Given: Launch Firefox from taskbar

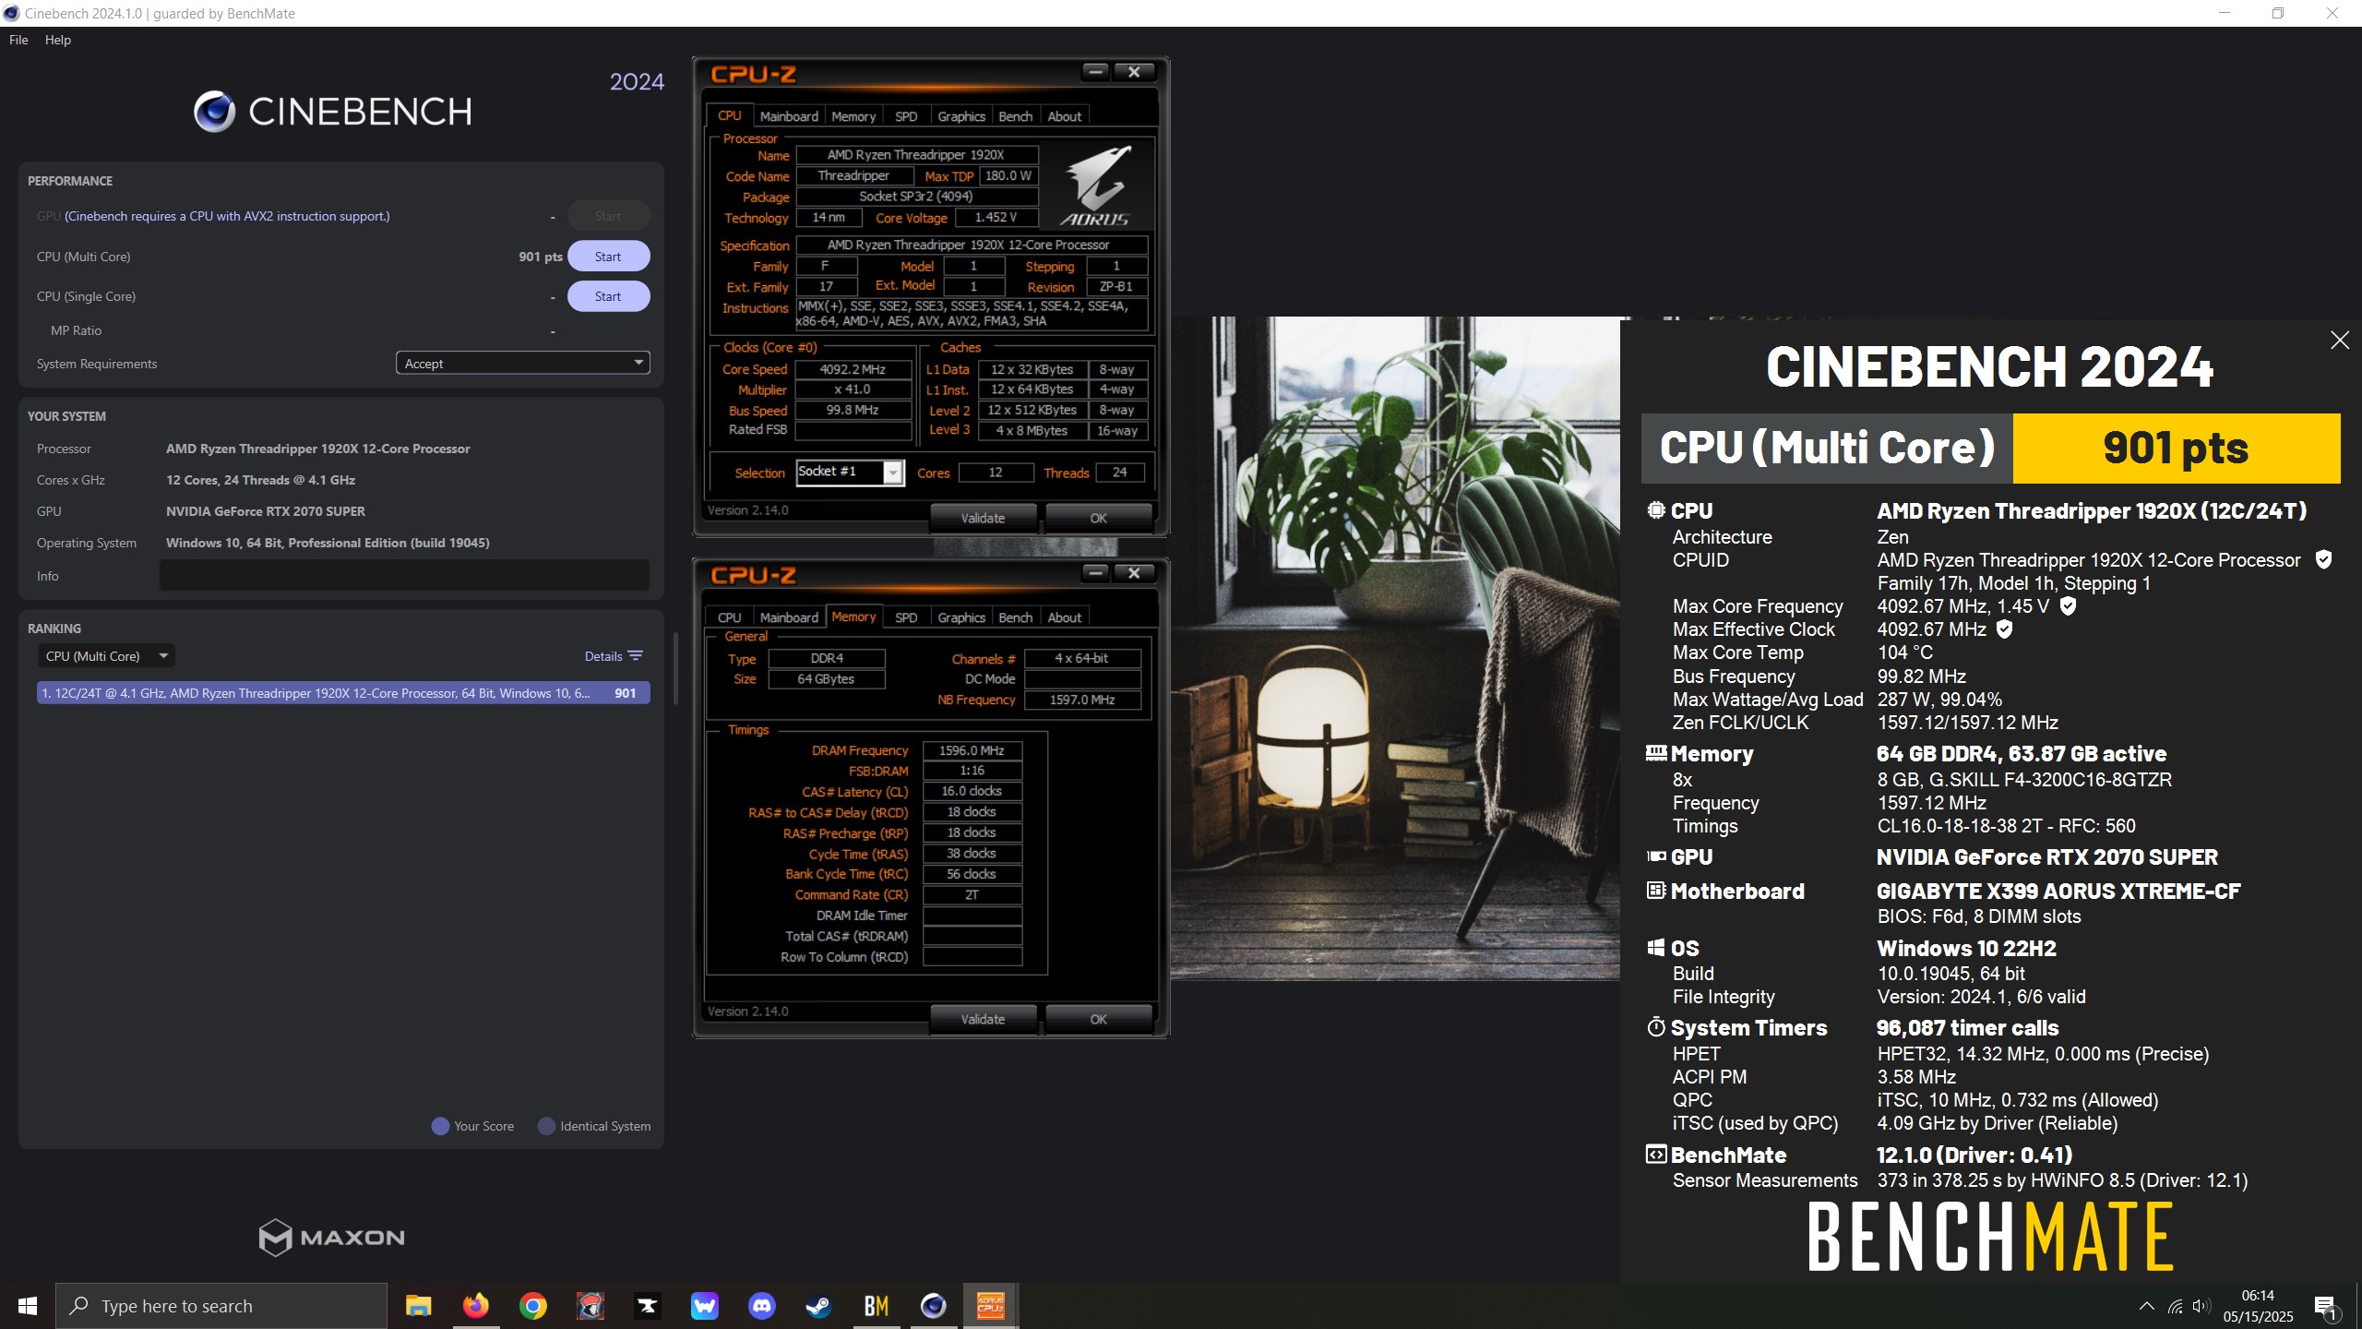Looking at the screenshot, I should pyautogui.click(x=476, y=1306).
